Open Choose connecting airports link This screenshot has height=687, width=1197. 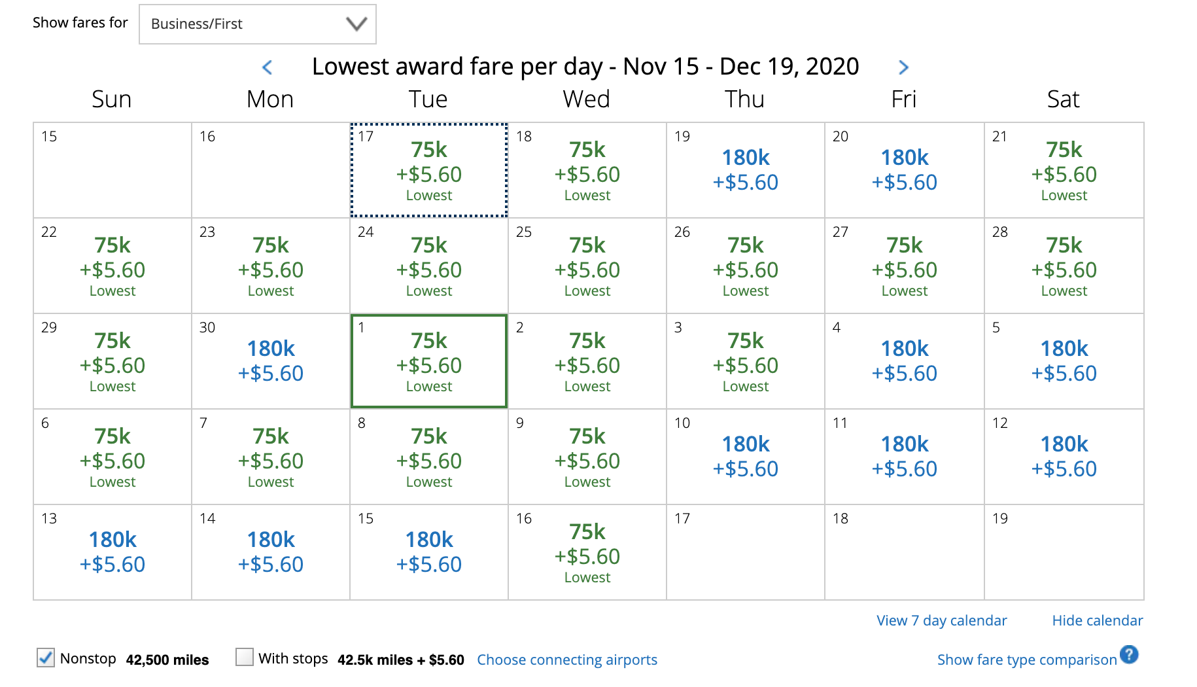click(x=566, y=660)
